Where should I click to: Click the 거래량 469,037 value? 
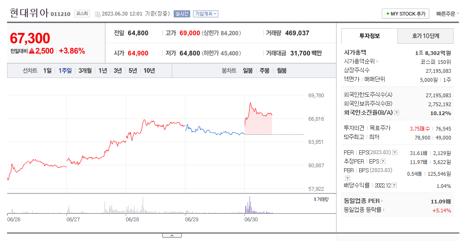297,33
